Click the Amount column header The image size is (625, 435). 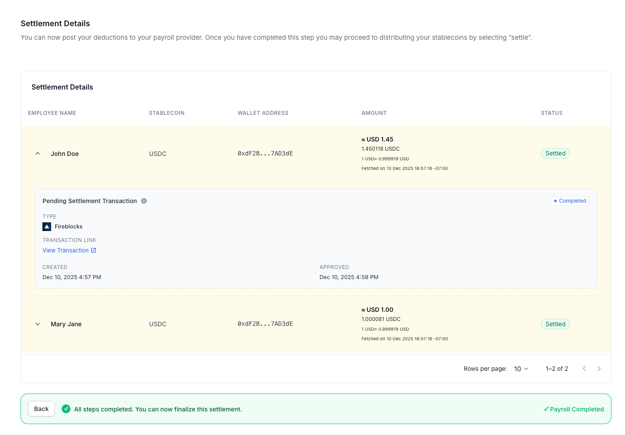point(374,113)
